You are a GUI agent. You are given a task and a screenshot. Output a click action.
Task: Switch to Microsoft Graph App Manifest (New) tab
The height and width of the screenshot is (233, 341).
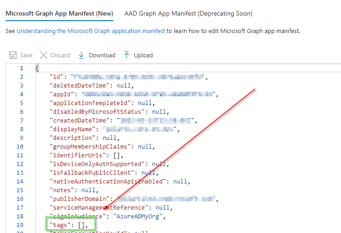59,13
